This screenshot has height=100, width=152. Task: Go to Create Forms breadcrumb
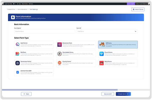(11, 9)
